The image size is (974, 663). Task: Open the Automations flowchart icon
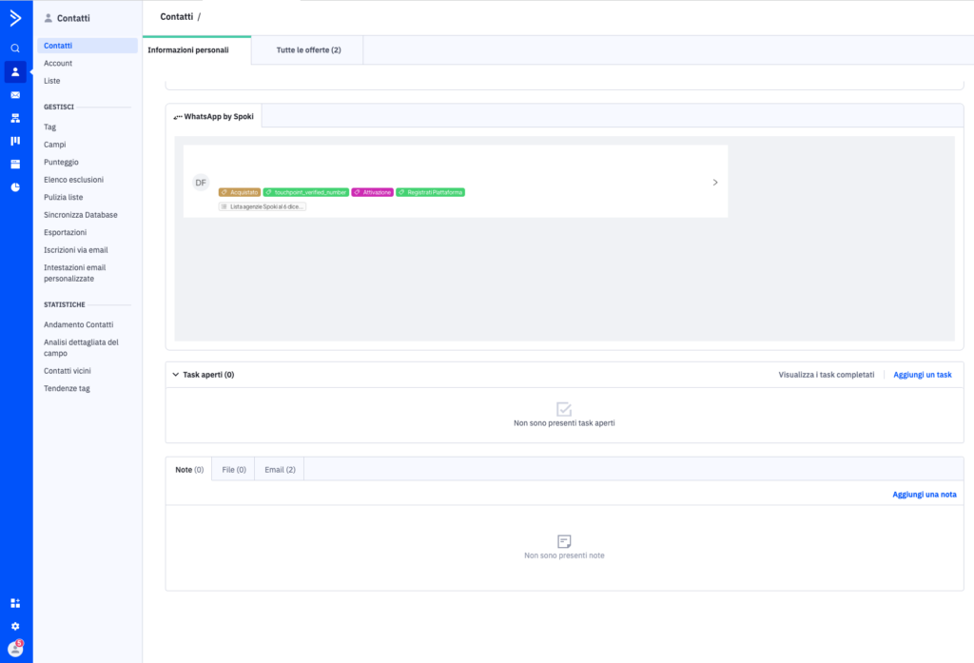coord(15,118)
